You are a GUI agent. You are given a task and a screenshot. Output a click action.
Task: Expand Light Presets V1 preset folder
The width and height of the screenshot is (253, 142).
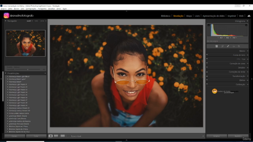tap(8, 84)
